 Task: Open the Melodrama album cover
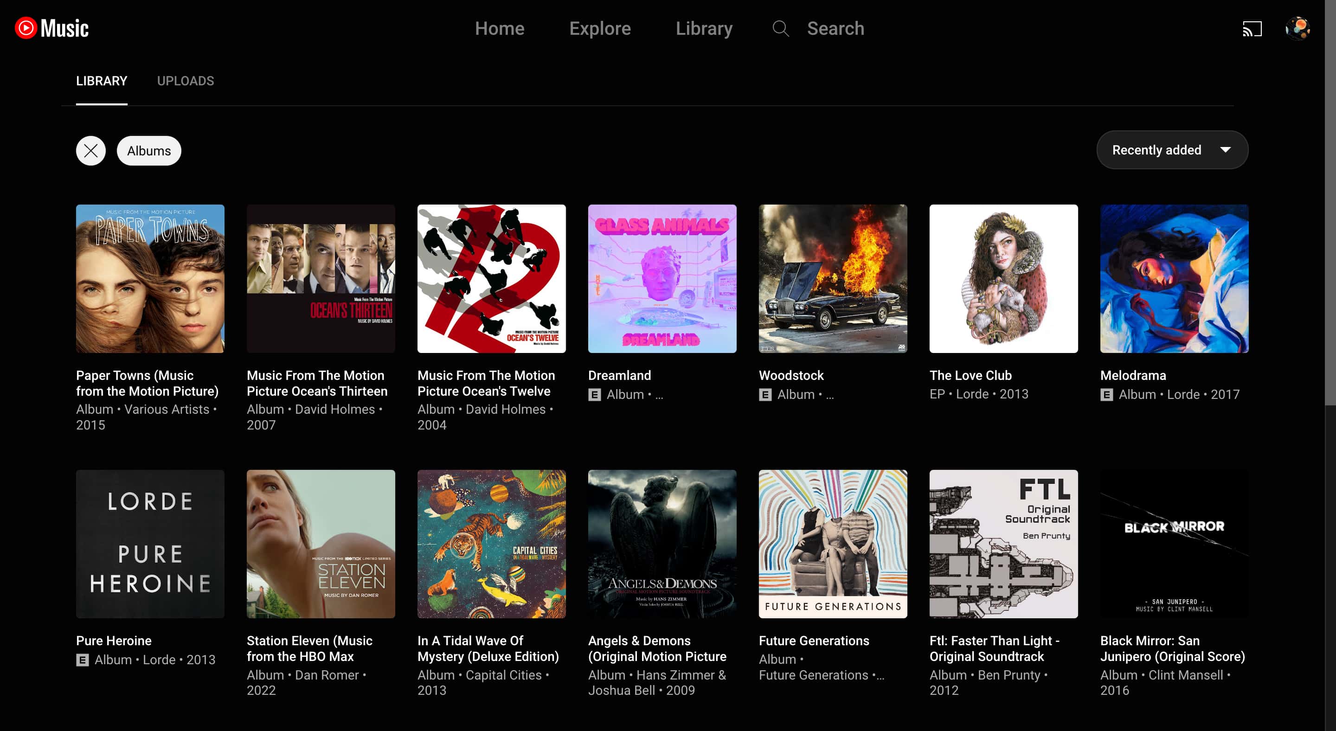[x=1174, y=279]
